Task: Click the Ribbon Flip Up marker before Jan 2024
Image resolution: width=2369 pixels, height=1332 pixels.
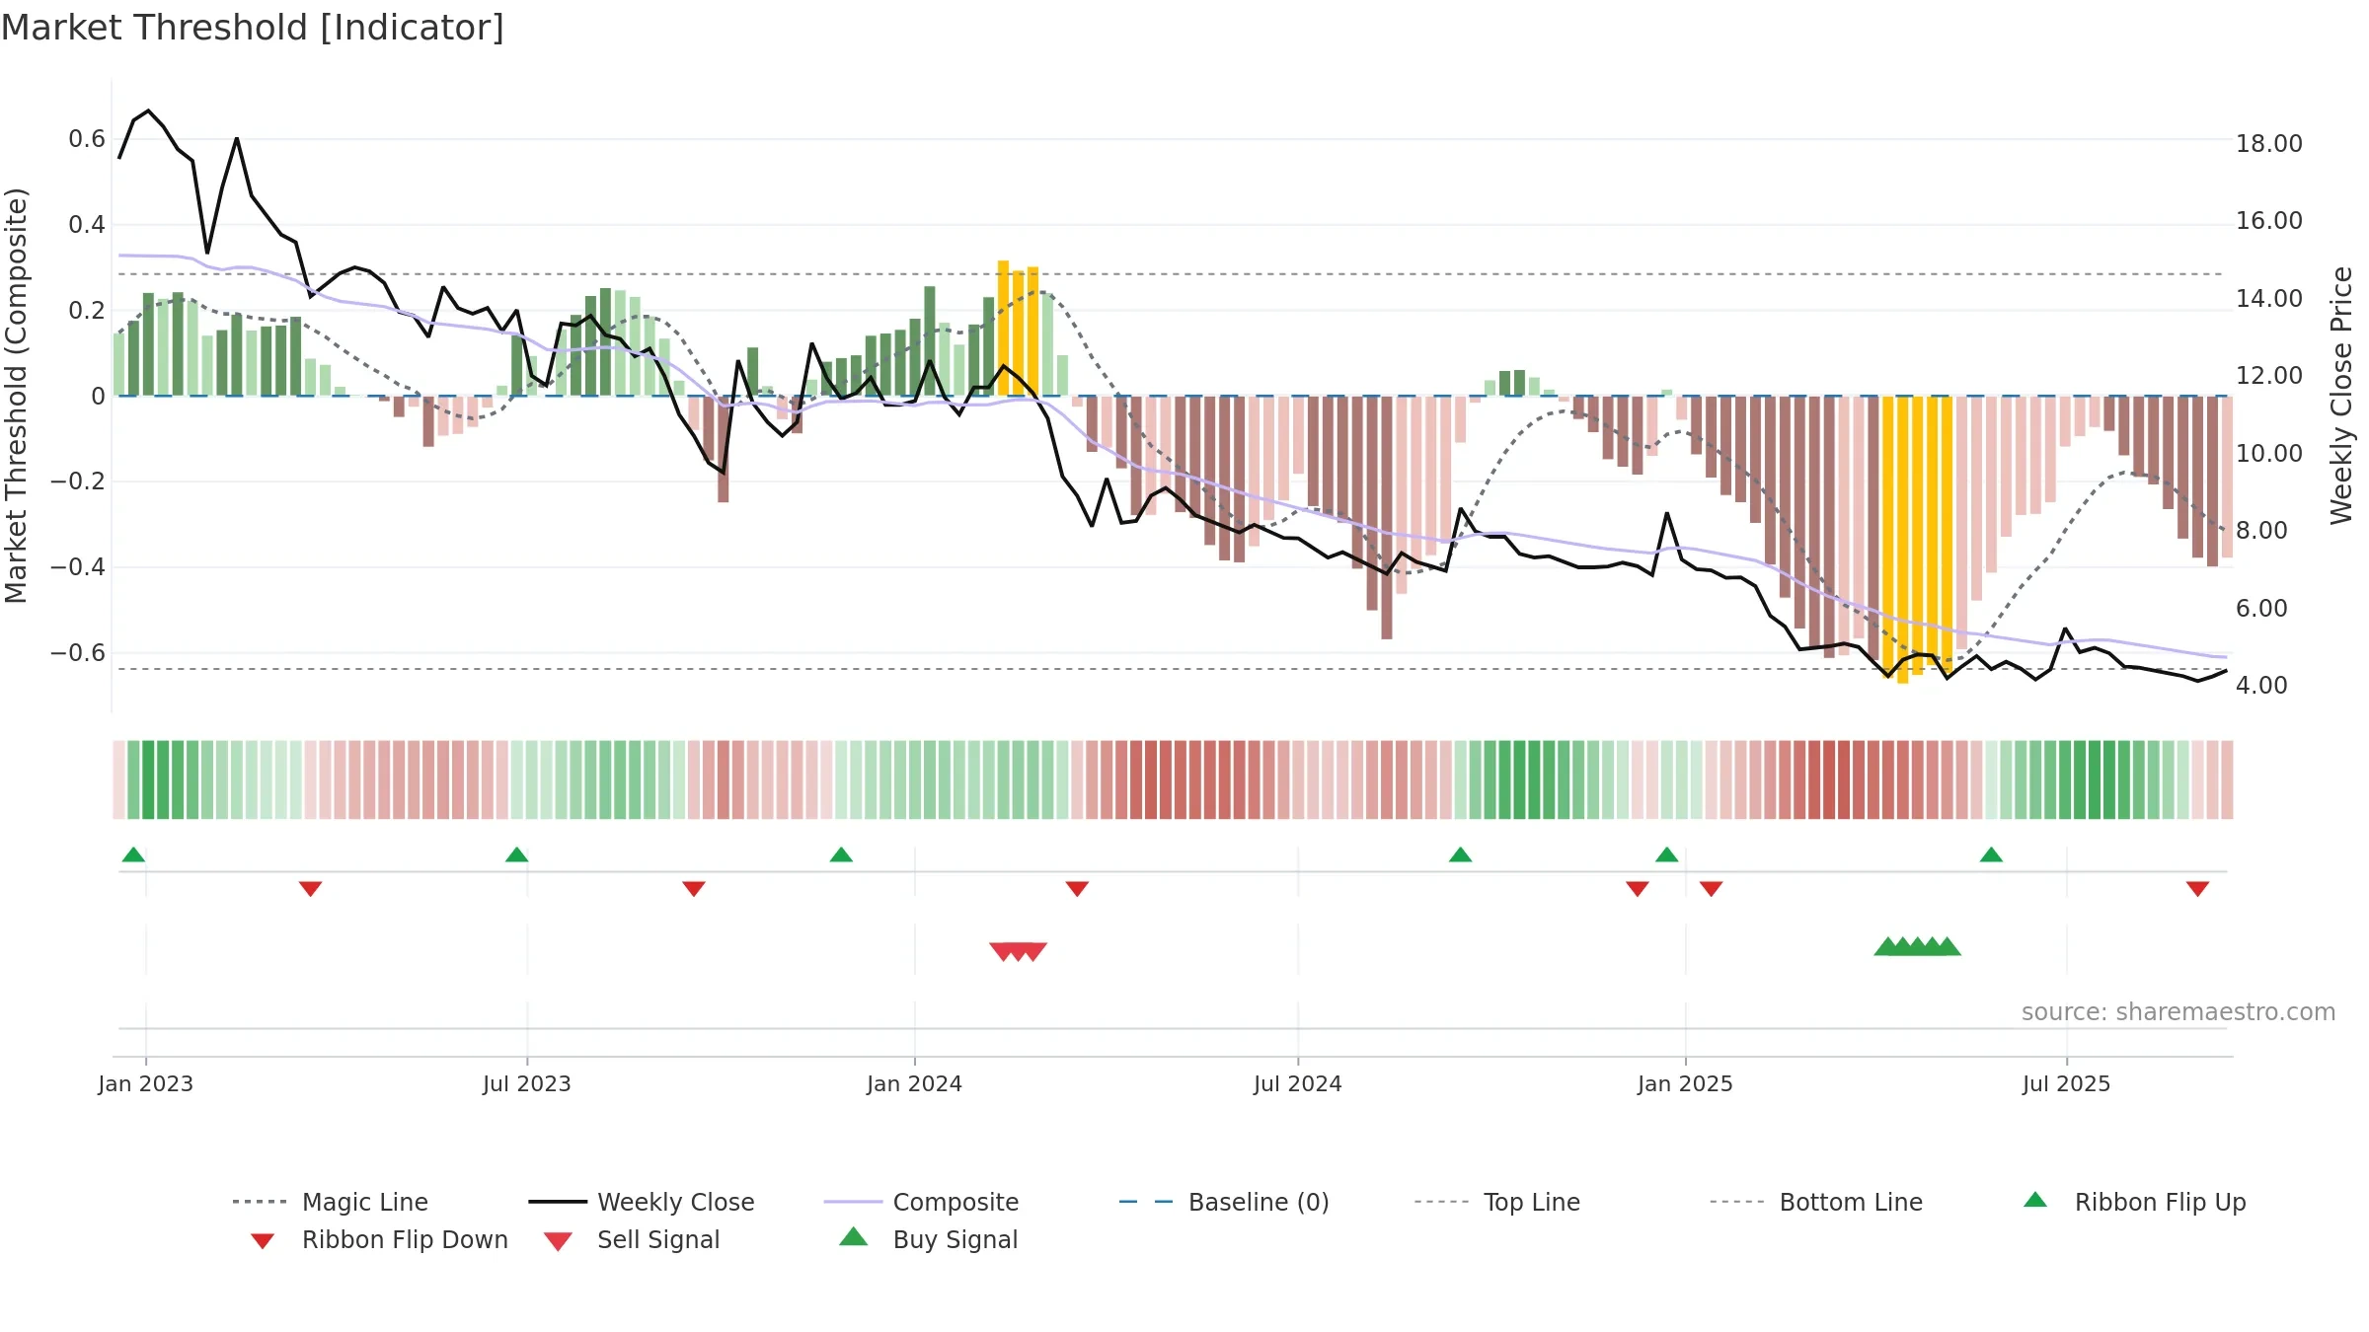Action: pos(841,854)
